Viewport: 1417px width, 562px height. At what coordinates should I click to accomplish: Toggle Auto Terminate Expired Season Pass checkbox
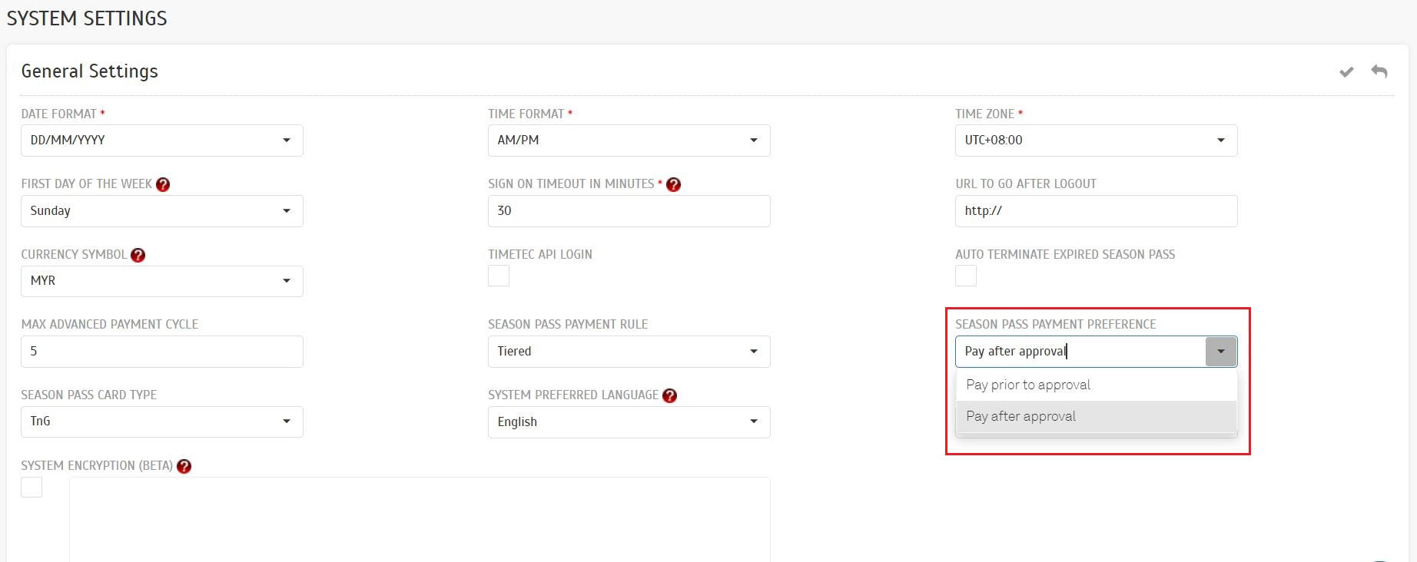click(966, 276)
